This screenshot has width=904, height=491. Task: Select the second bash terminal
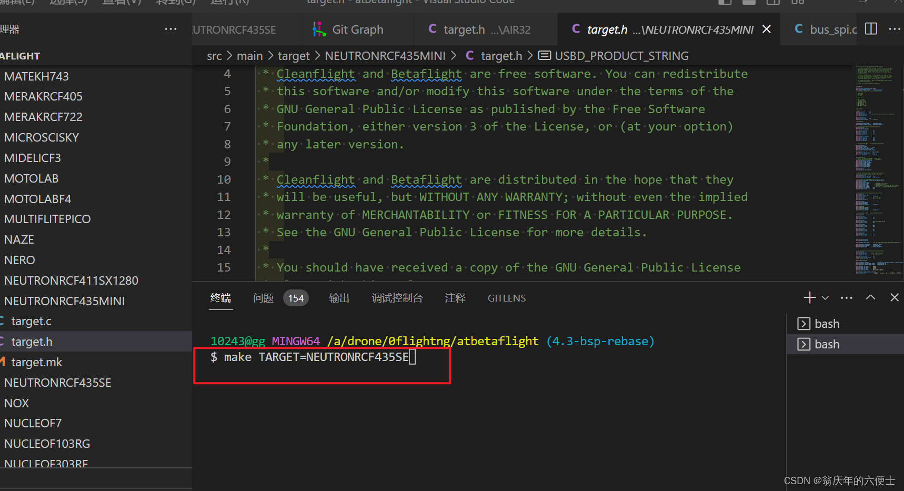click(845, 344)
